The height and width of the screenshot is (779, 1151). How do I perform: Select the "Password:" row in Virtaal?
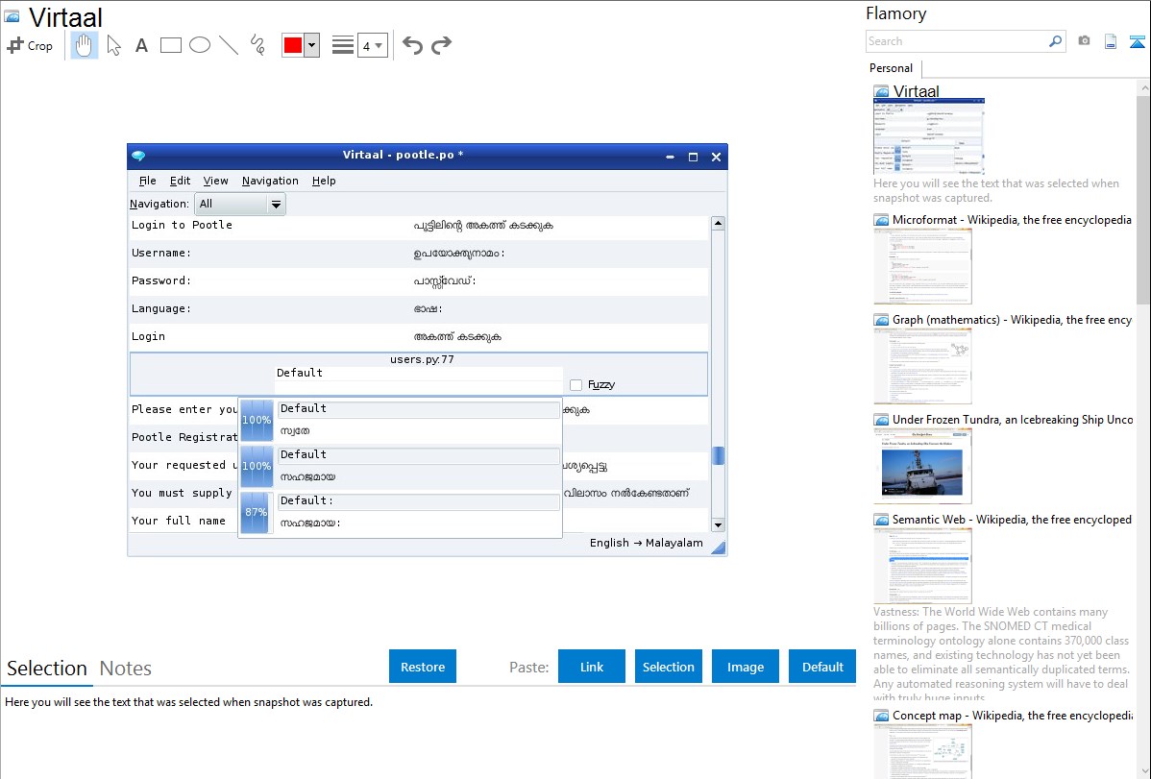(x=419, y=281)
